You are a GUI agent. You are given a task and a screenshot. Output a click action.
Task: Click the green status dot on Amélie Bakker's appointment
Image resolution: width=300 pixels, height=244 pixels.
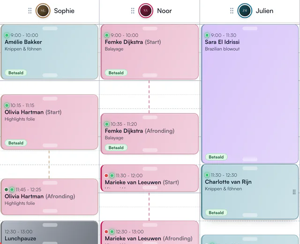click(x=7, y=35)
